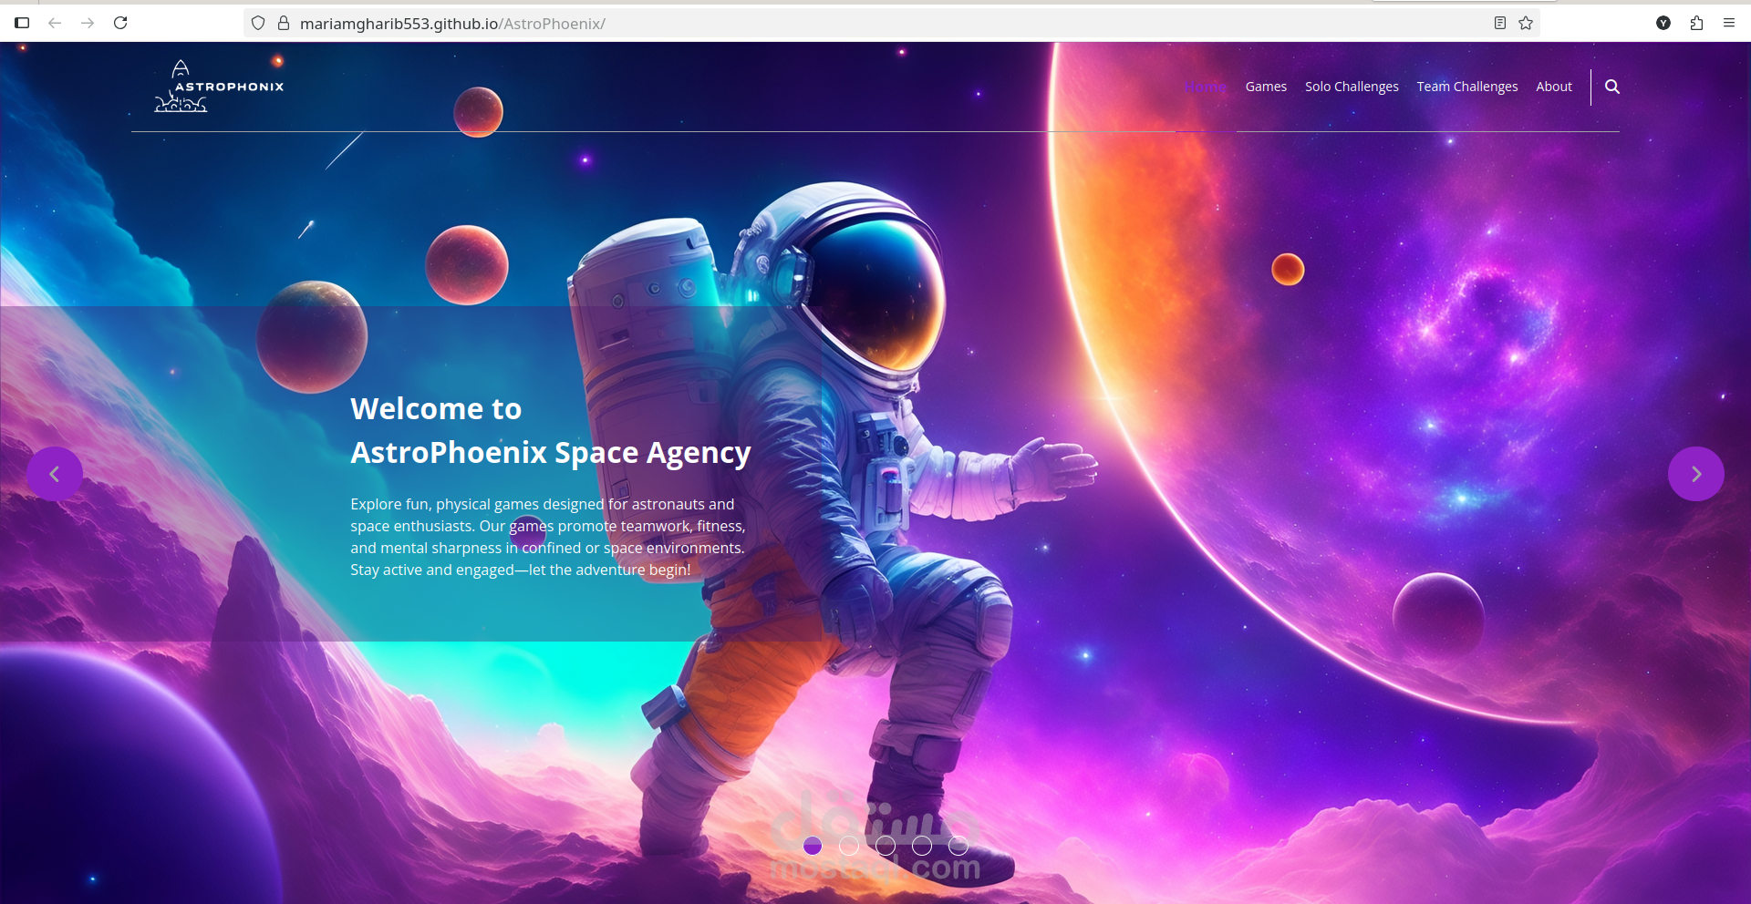Advance the carousel with the right arrow

pos(1695,473)
